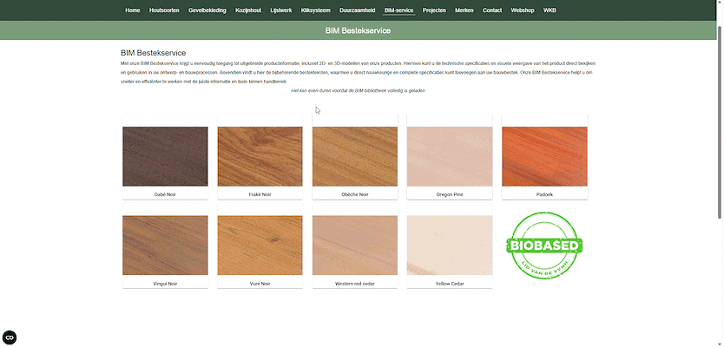Open the WKB menu entry

tap(550, 10)
